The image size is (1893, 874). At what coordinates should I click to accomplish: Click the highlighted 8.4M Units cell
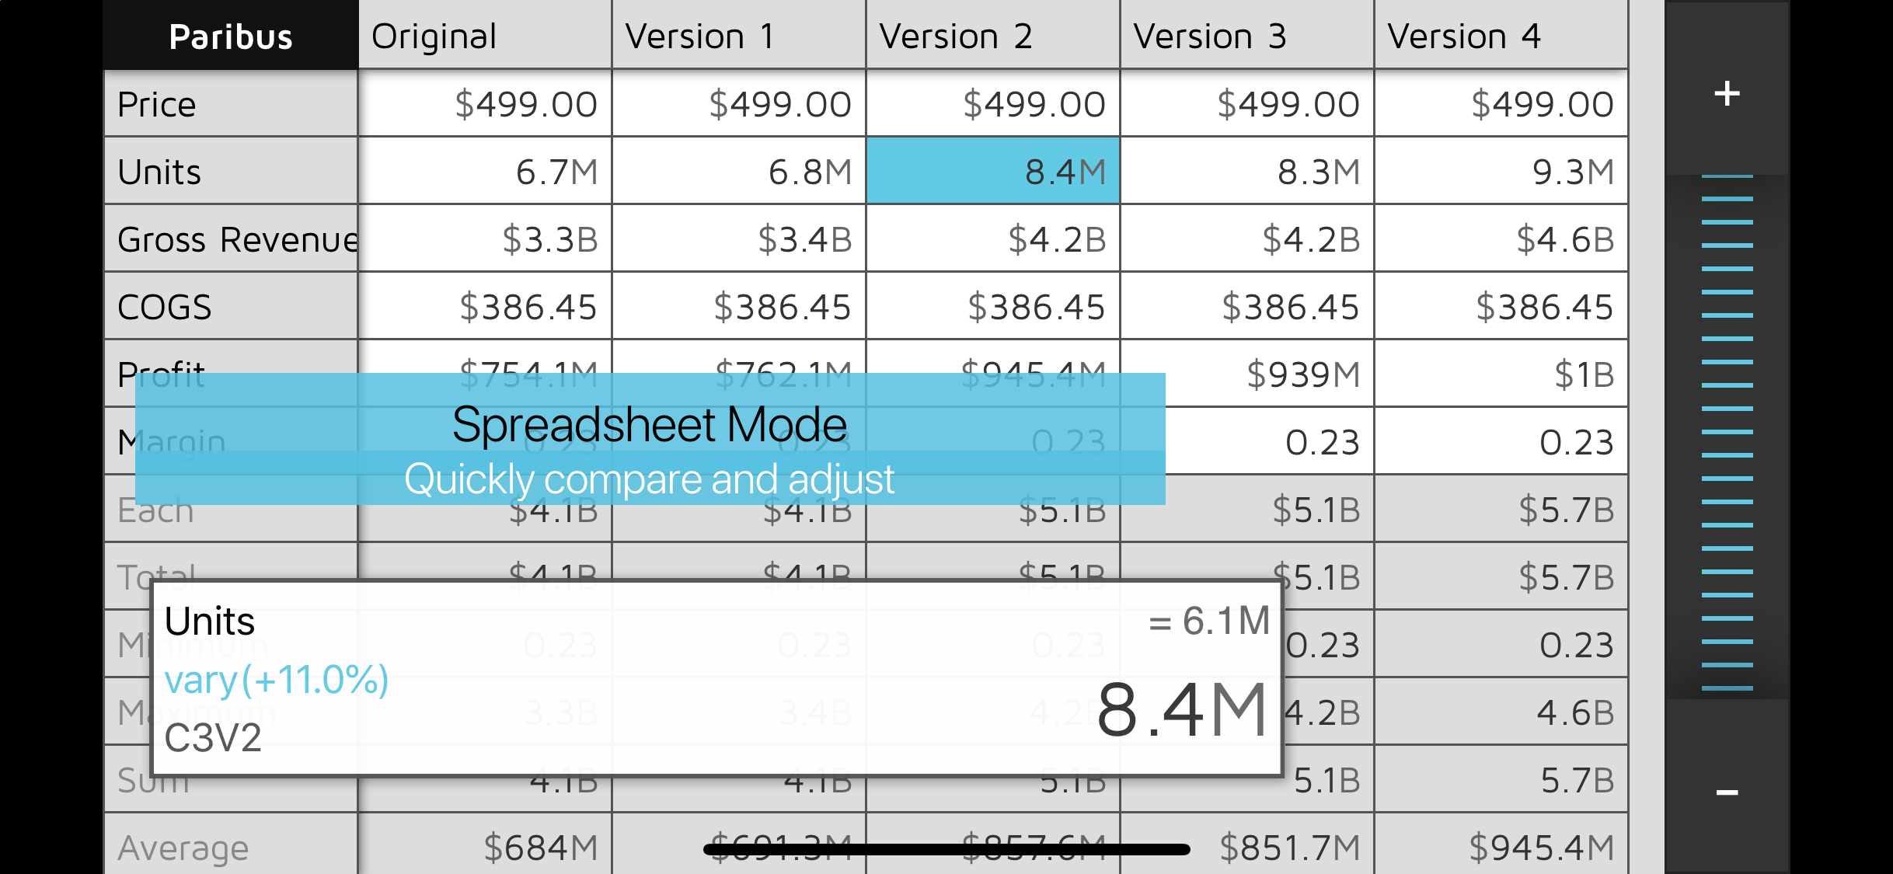click(x=992, y=172)
